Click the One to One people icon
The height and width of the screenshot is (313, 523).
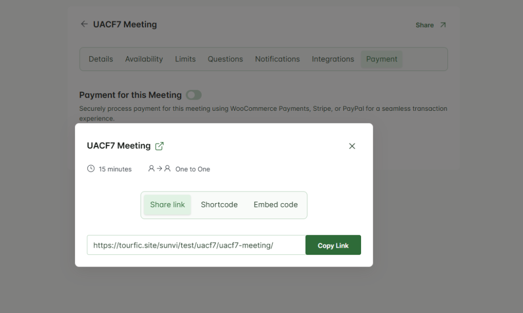[x=159, y=168]
